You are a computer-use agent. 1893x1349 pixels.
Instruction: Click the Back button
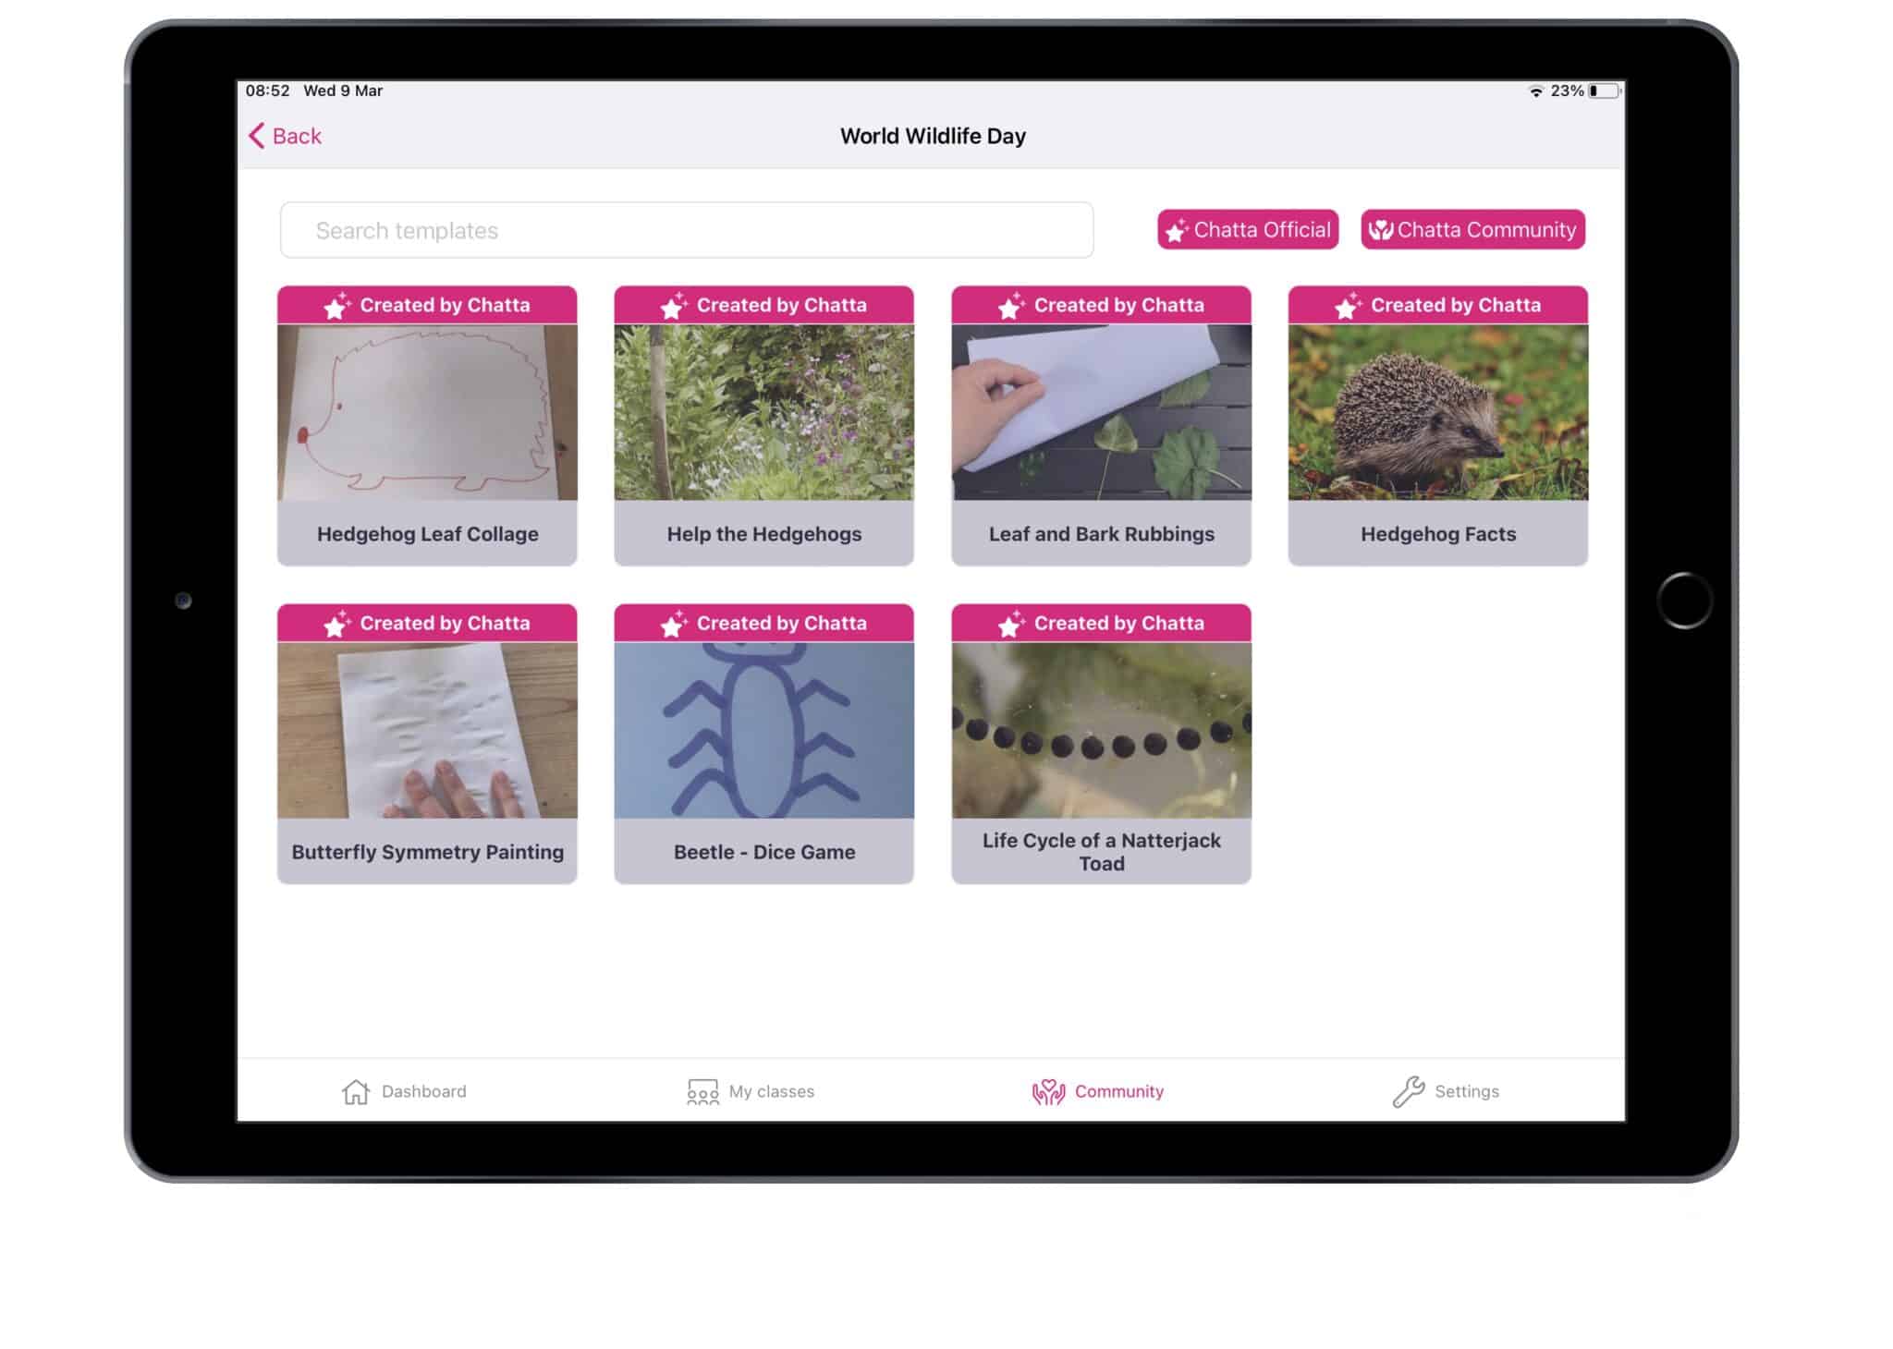pyautogui.click(x=285, y=135)
